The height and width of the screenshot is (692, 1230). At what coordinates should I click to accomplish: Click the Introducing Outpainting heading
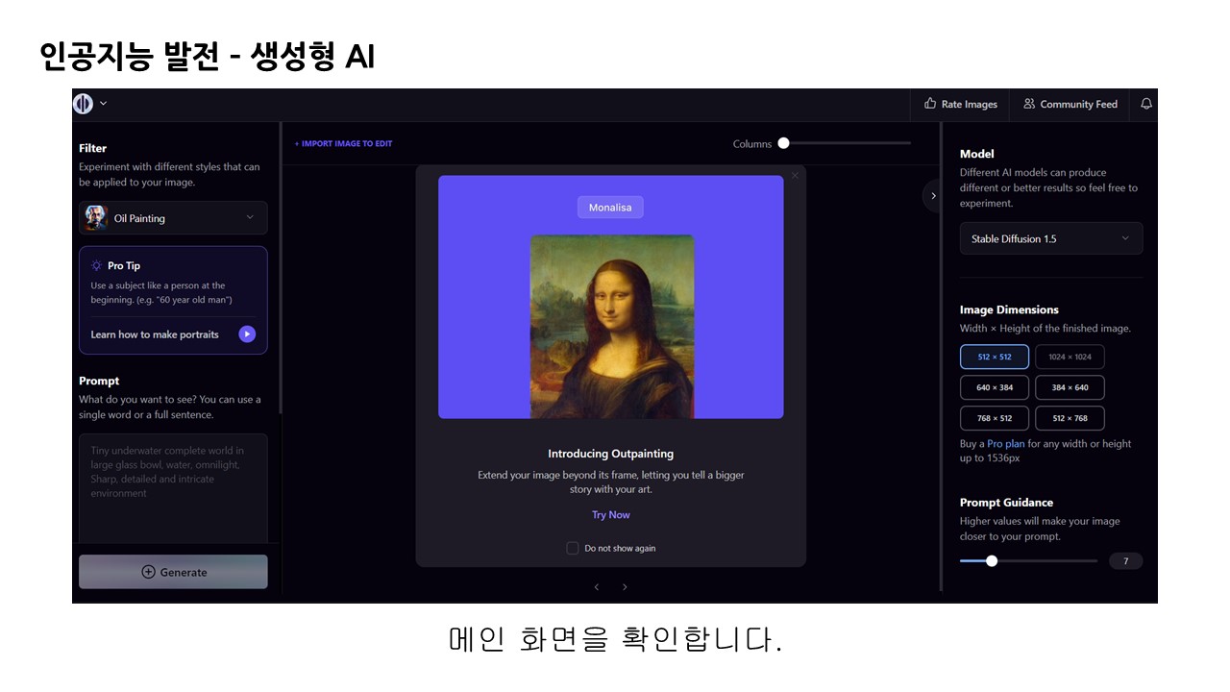click(611, 454)
